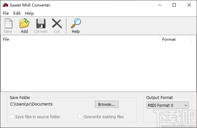Maximize the Sweet Midi Converter window
Screen dimensions: 197x128
(x=174, y=5)
